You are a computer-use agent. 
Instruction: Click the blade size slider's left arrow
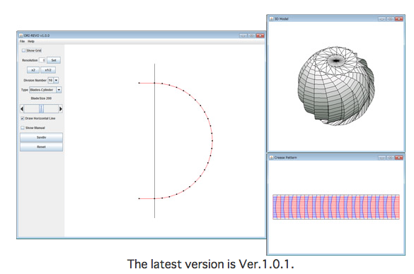[22, 109]
